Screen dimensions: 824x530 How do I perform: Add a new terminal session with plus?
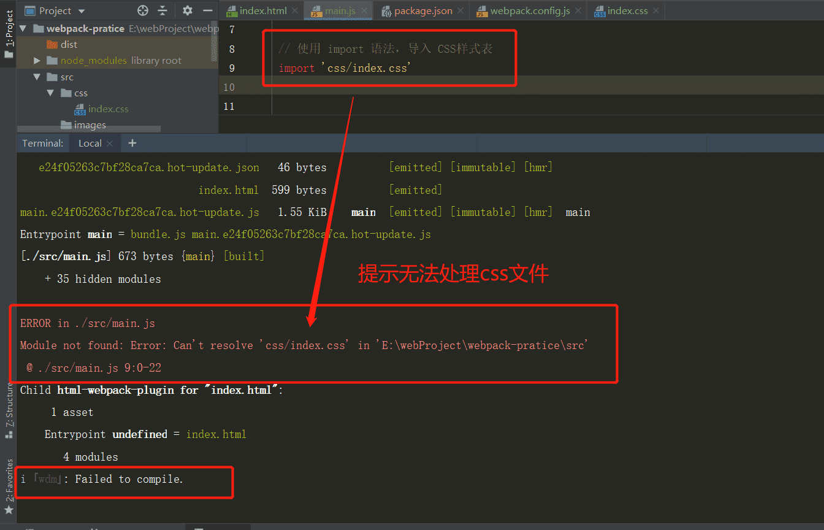click(x=132, y=143)
